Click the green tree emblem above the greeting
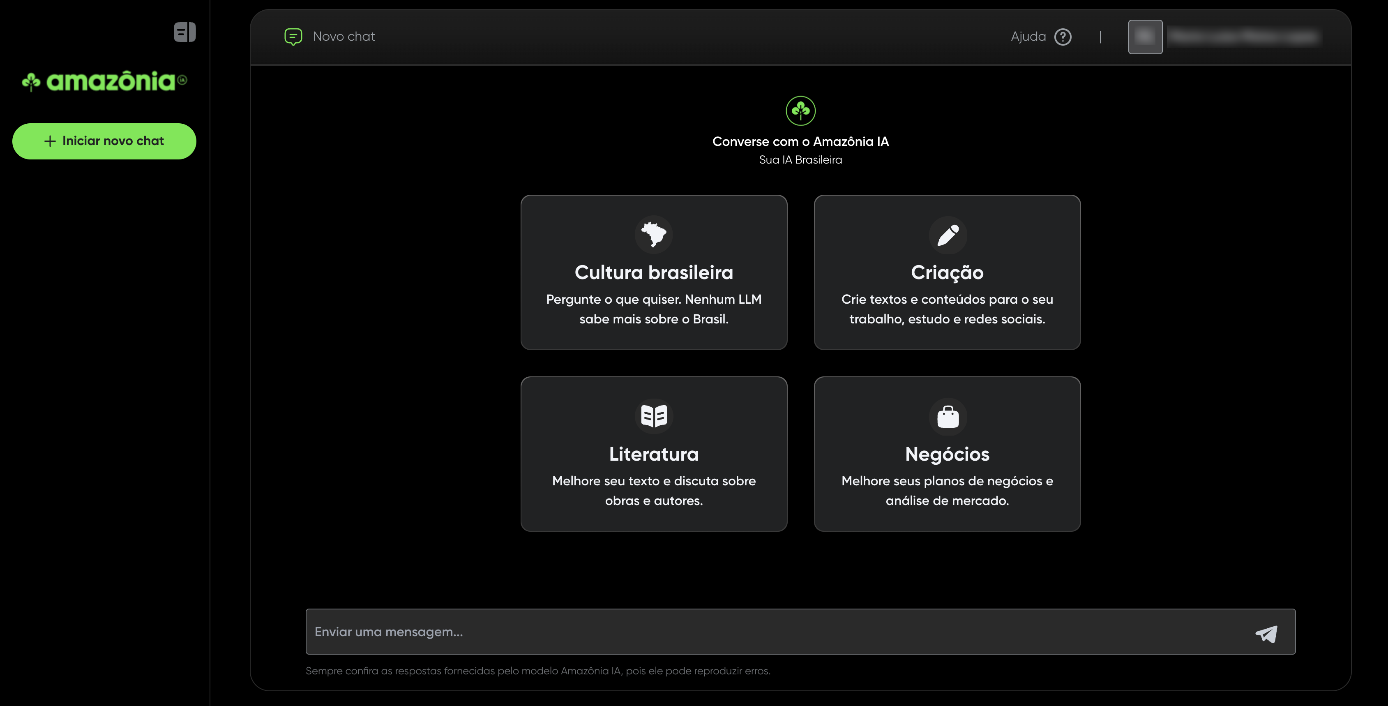1388x706 pixels. [x=800, y=111]
